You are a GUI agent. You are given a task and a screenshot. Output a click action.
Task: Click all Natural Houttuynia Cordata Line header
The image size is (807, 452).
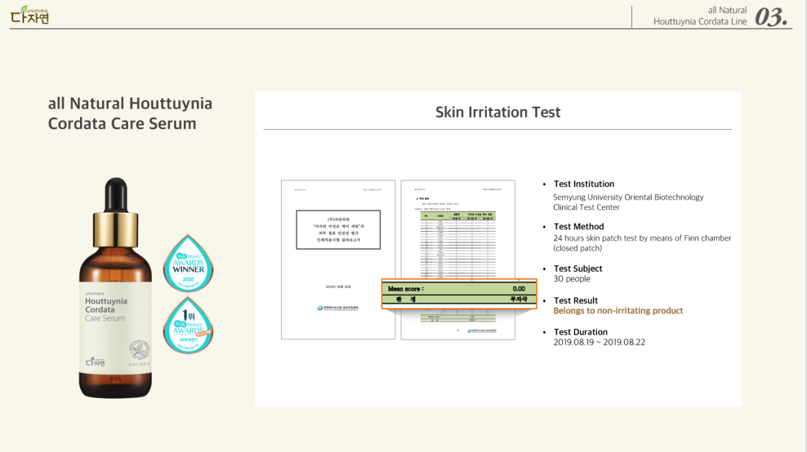(x=700, y=16)
